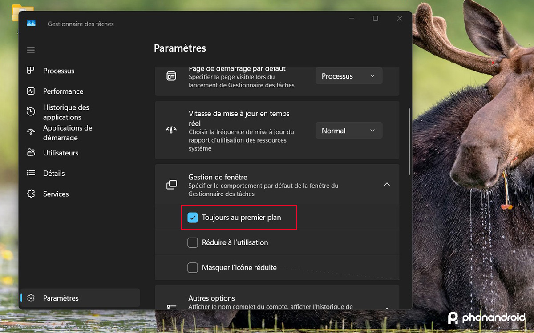534x333 pixels.
Task: Check Réduire à l'utilisation
Action: (193, 242)
